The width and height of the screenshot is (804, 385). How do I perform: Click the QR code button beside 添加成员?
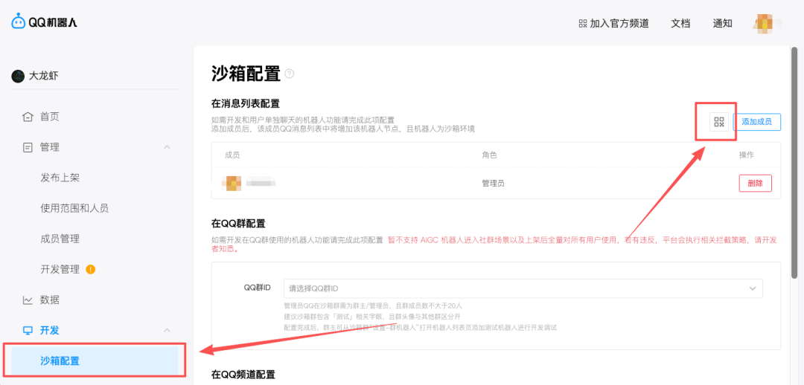719,122
